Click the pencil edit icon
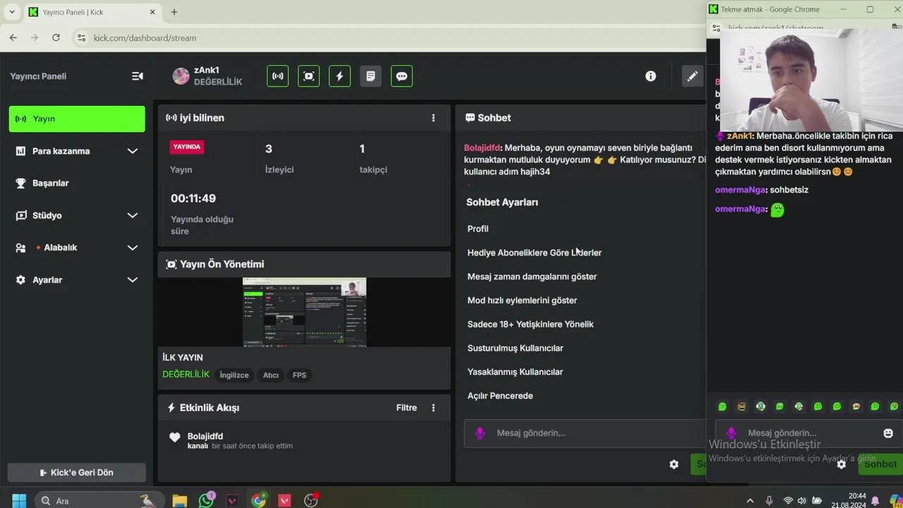Screen dimensions: 903x508 tap(692, 76)
